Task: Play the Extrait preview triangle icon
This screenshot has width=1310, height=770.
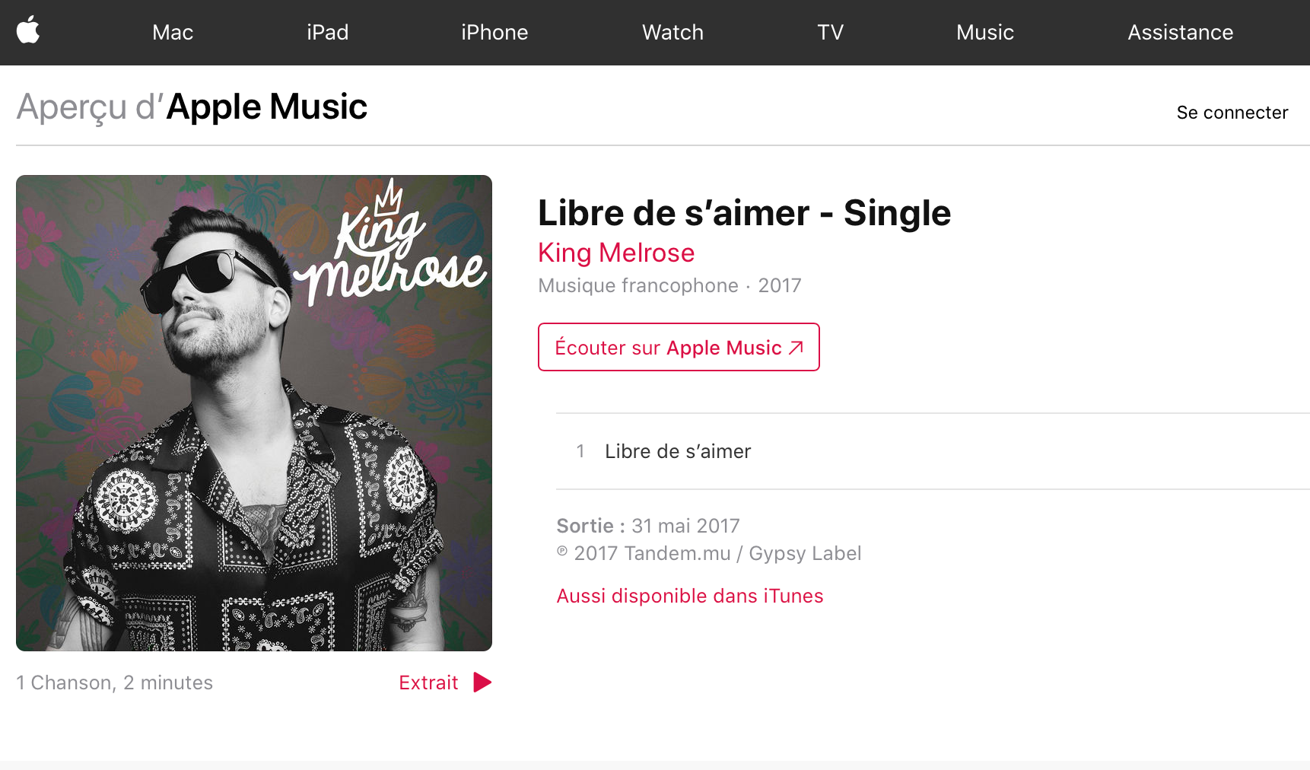Action: [482, 682]
